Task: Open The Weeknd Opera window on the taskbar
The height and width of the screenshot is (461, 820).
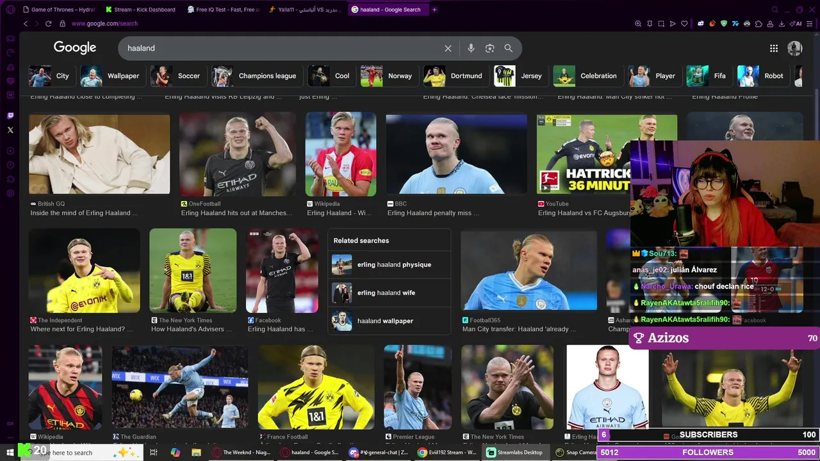Action: pyautogui.click(x=242, y=453)
